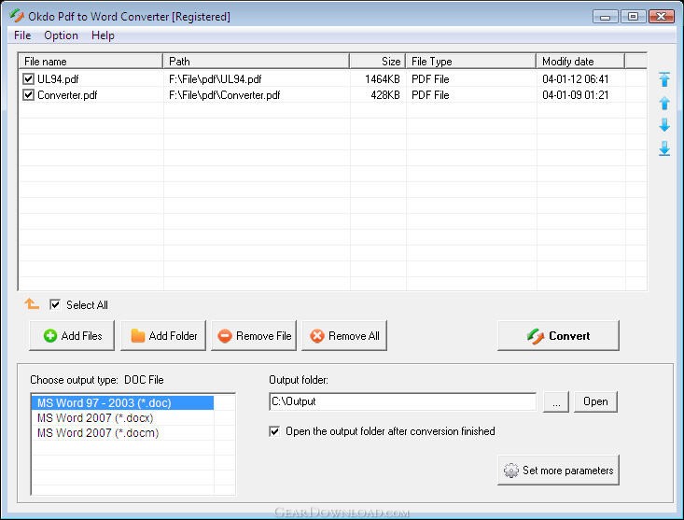Toggle the Select All checkbox
Screen dimensions: 684x520
(x=55, y=304)
